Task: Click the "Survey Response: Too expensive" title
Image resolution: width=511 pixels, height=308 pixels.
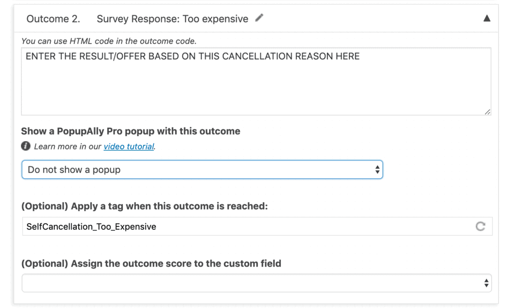Action: (x=172, y=18)
